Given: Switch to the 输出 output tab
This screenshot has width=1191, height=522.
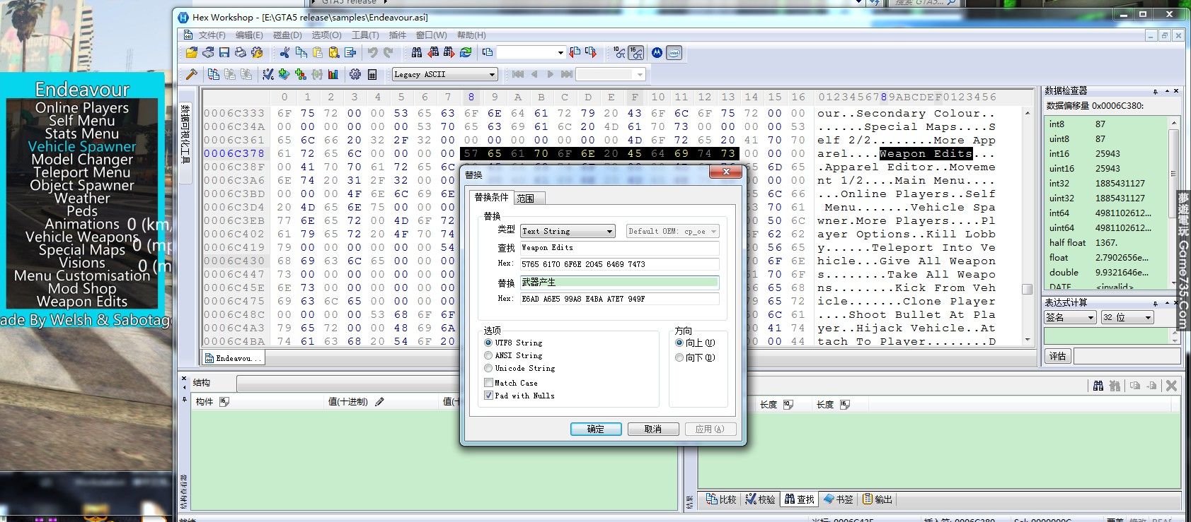Looking at the screenshot, I should [x=878, y=499].
